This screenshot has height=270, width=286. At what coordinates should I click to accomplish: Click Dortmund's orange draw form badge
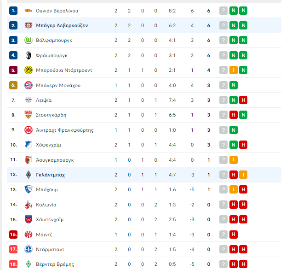[234, 70]
